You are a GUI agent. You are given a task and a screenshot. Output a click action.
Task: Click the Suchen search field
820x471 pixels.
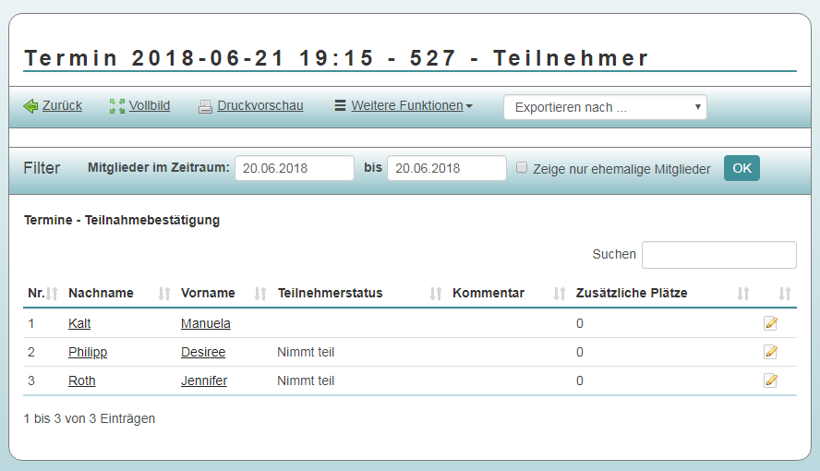coord(718,255)
